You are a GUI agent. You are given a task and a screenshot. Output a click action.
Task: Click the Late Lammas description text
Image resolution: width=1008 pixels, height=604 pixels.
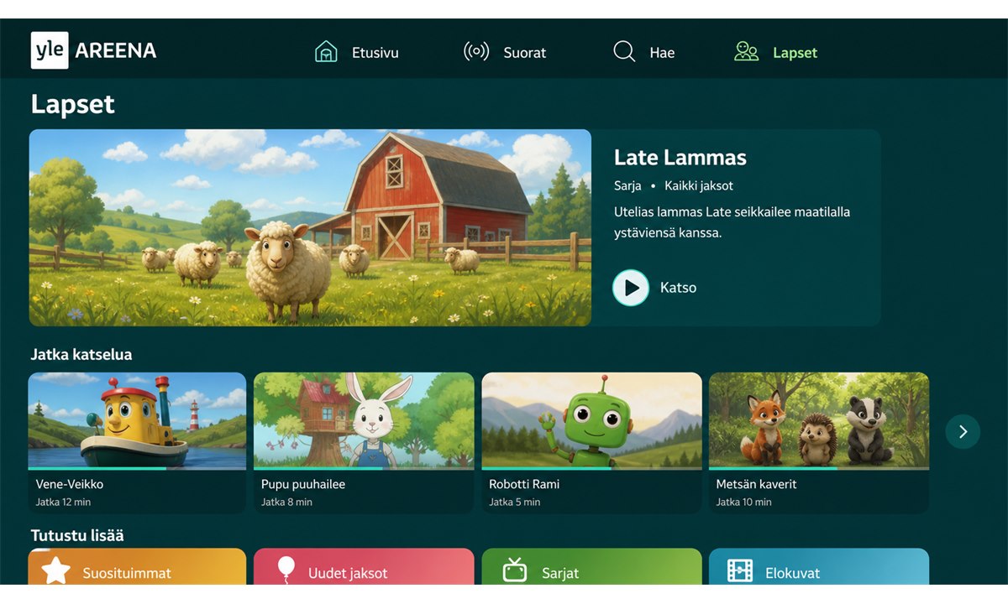click(732, 222)
